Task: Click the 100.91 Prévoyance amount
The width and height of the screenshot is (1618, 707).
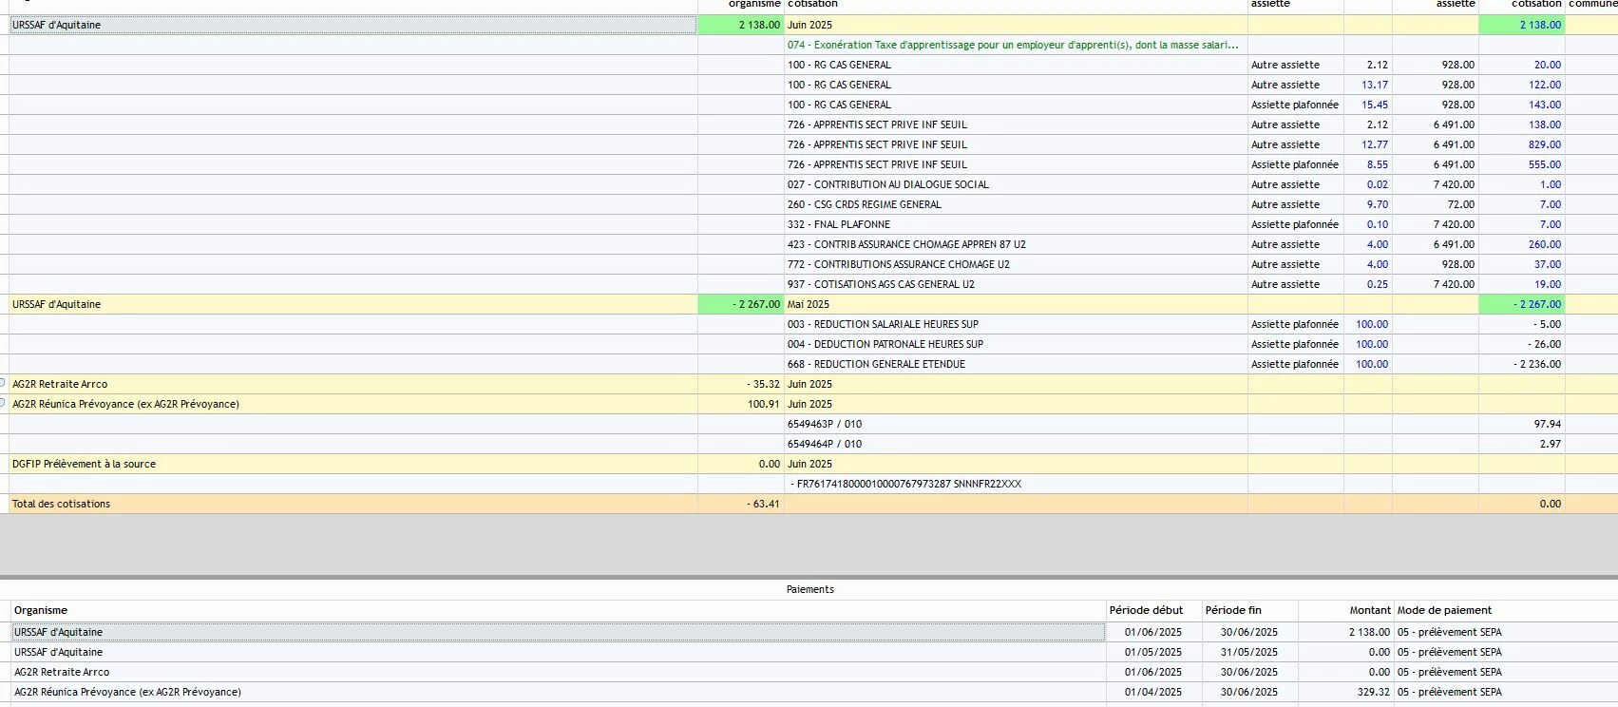Action: pos(764,404)
